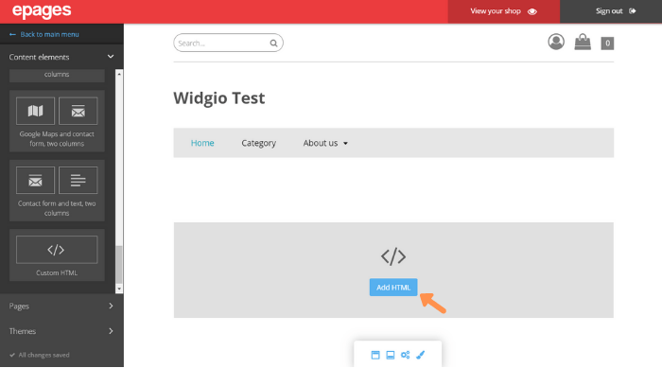Click the customer account icon
The image size is (662, 368).
coord(556,42)
